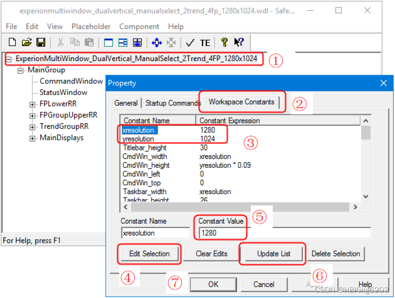This screenshot has width=395, height=298.
Task: Click the checkmark validate toolbar icon
Action: (x=190, y=43)
